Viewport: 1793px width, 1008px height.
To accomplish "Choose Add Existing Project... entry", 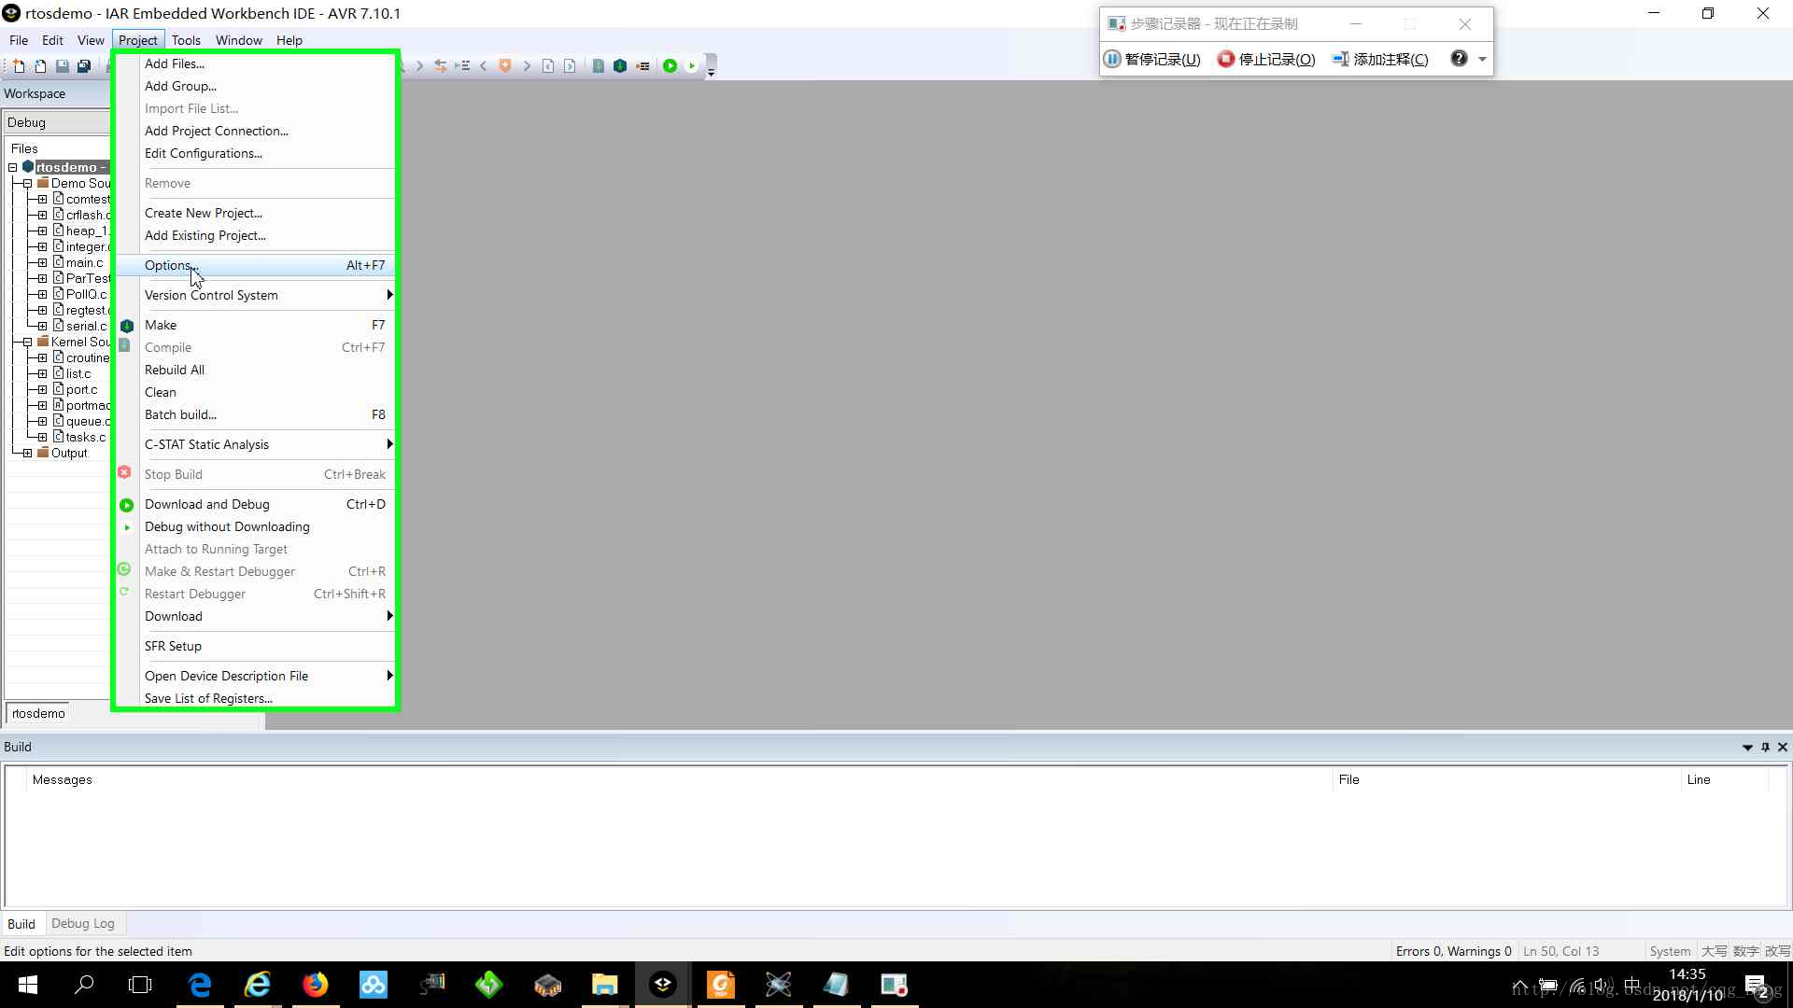I will [x=255, y=235].
